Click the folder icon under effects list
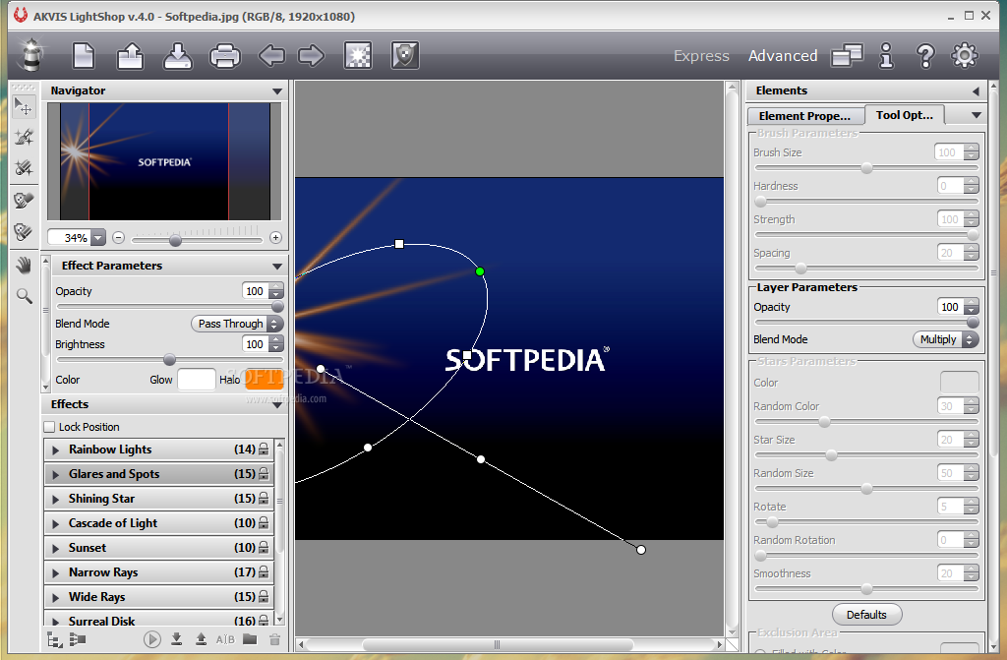 250,638
